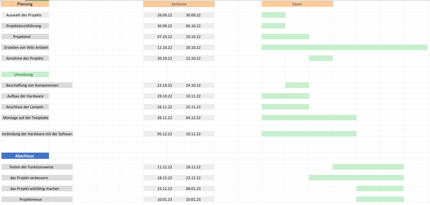The width and height of the screenshot is (430, 205).
Task: Select the Projektmesse task cell
Action: [x=31, y=199]
